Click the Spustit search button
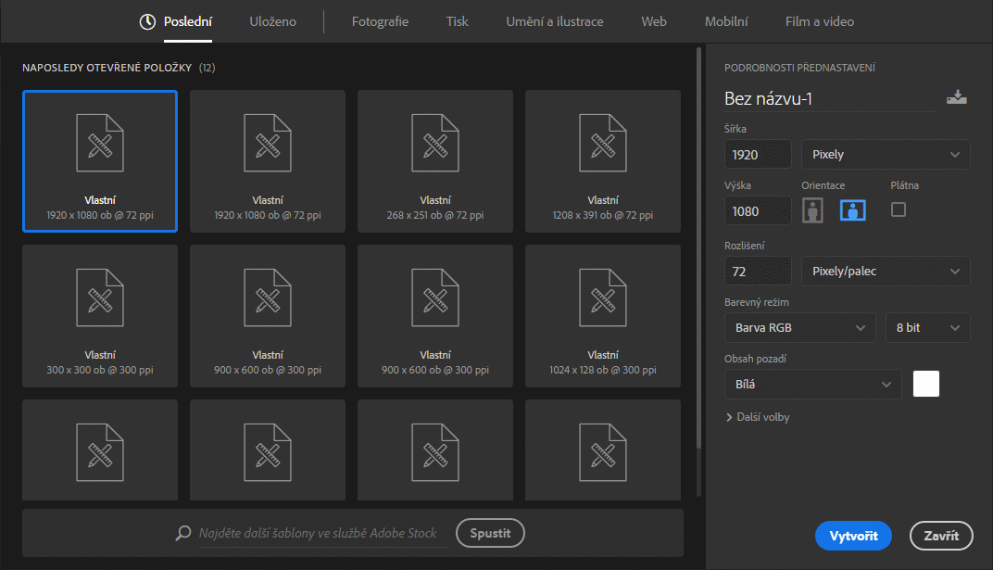 click(x=490, y=533)
